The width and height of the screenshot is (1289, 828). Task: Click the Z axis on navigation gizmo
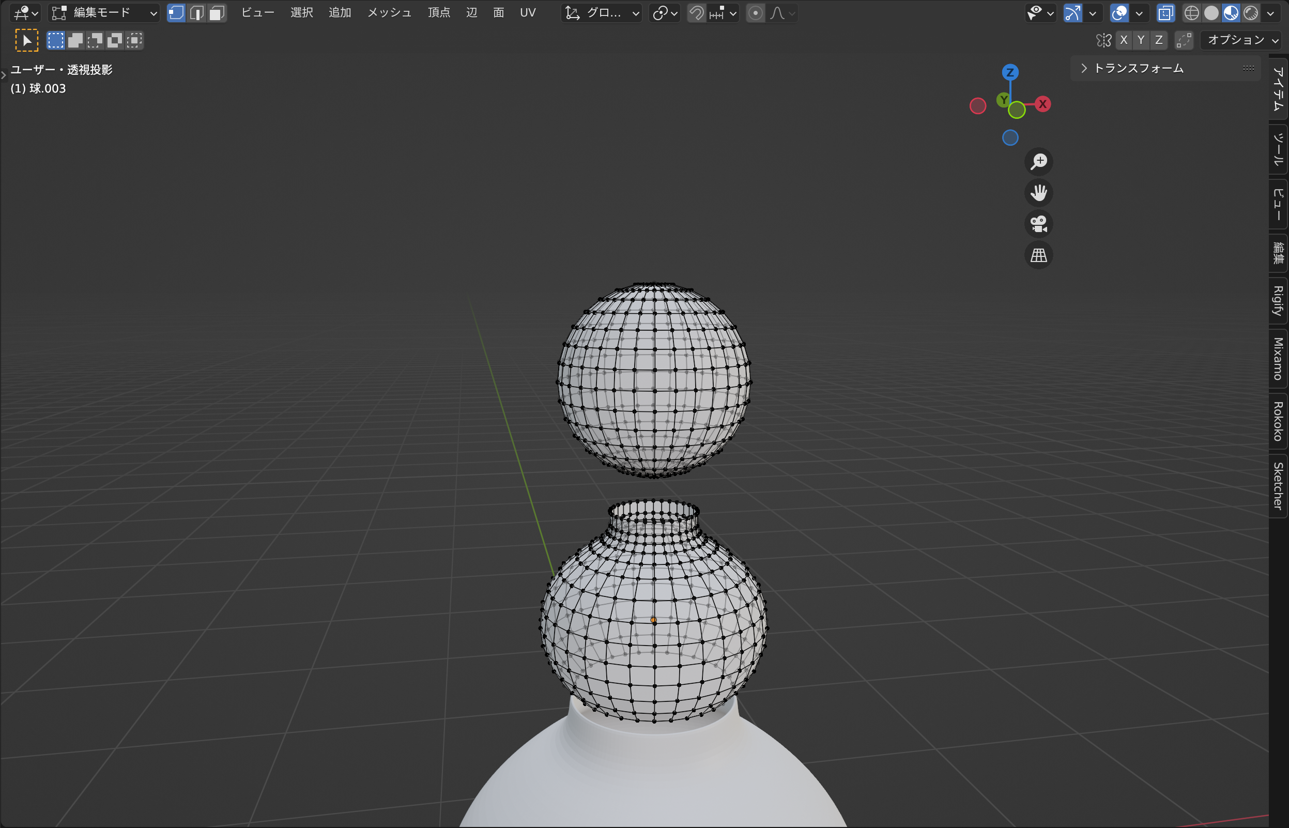(x=1010, y=72)
